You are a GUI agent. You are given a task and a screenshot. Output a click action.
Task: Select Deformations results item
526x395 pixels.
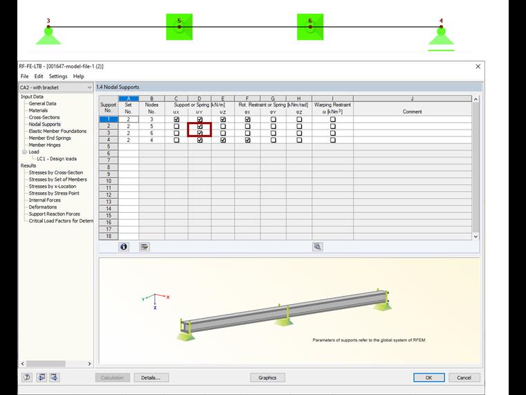click(x=43, y=207)
